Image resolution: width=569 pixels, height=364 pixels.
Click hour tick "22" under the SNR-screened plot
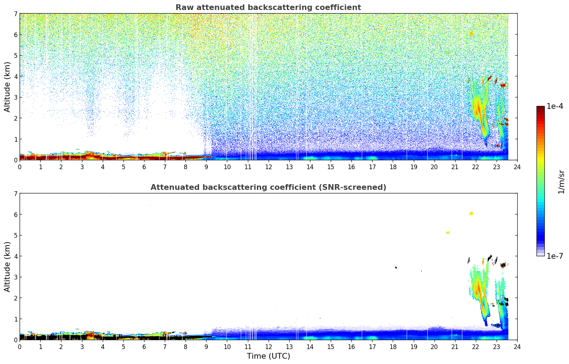pos(476,347)
